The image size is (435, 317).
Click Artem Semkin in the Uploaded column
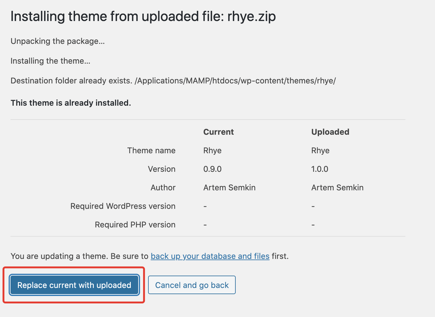[x=337, y=188]
